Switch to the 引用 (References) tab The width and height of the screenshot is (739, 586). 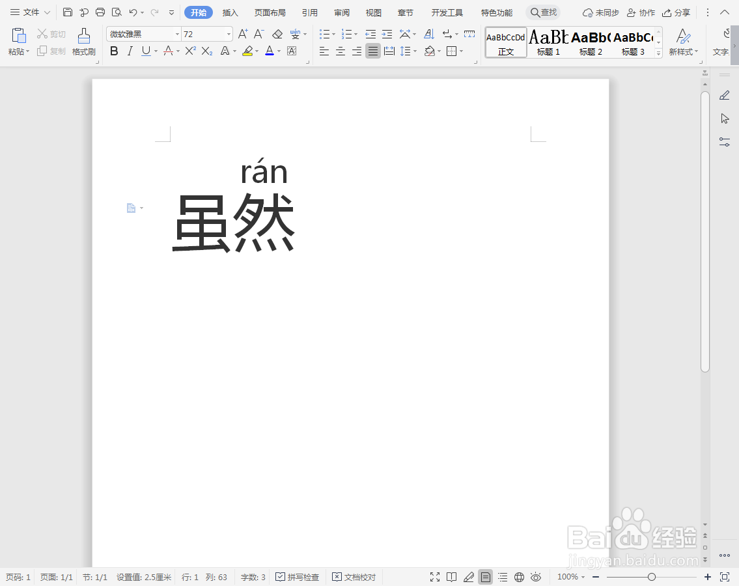tap(310, 13)
